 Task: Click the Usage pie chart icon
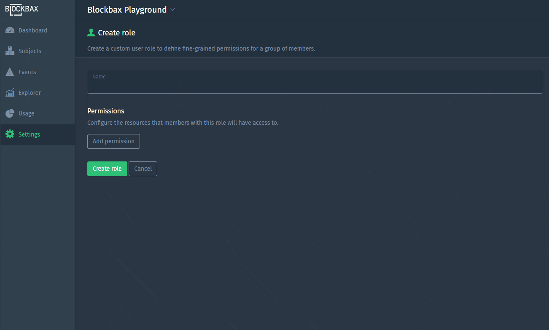point(10,113)
